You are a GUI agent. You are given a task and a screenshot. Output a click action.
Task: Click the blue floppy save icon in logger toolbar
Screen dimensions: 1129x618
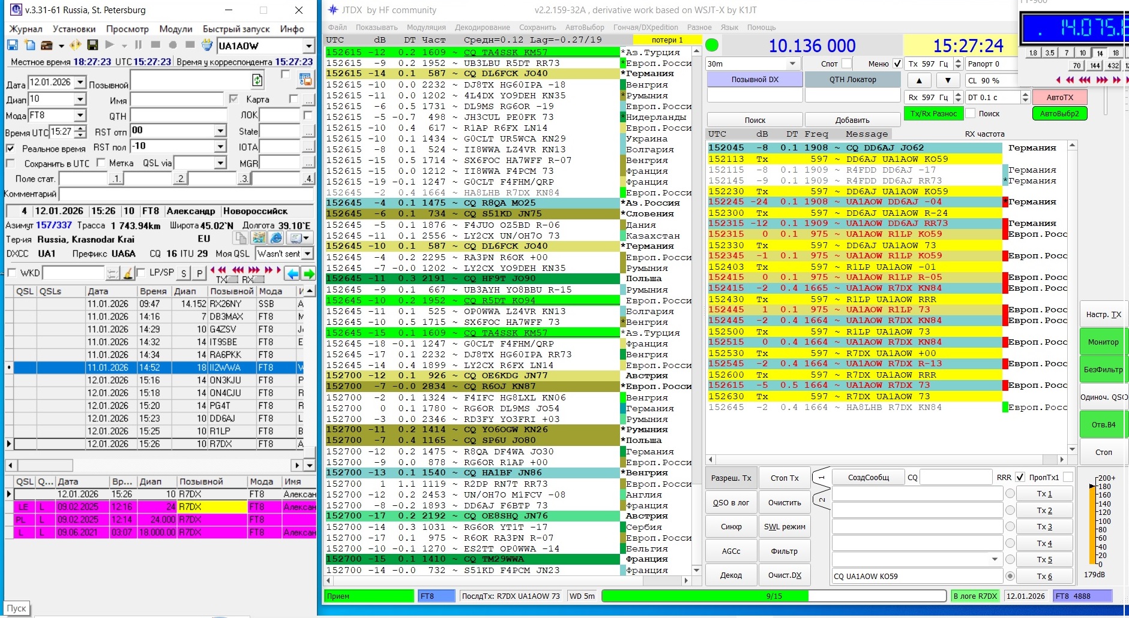click(x=12, y=45)
